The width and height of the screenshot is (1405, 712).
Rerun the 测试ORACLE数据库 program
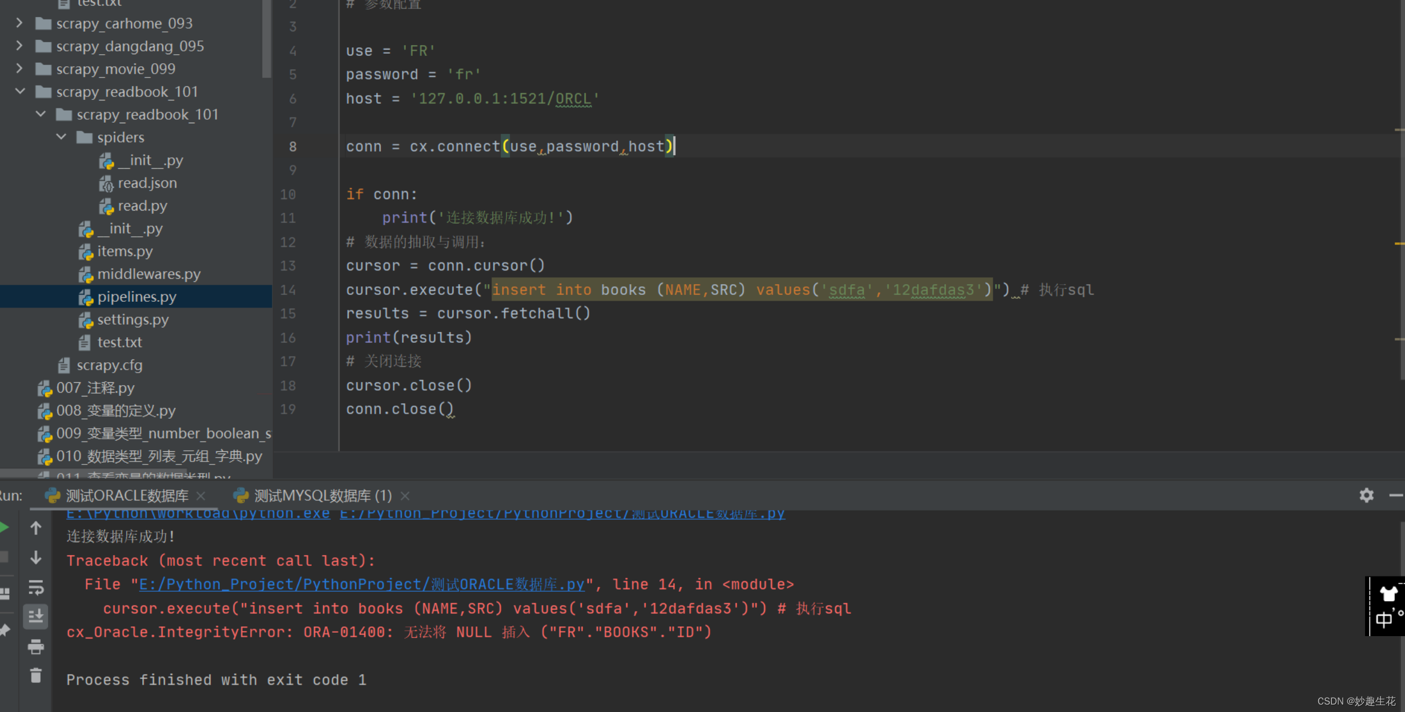pos(5,528)
